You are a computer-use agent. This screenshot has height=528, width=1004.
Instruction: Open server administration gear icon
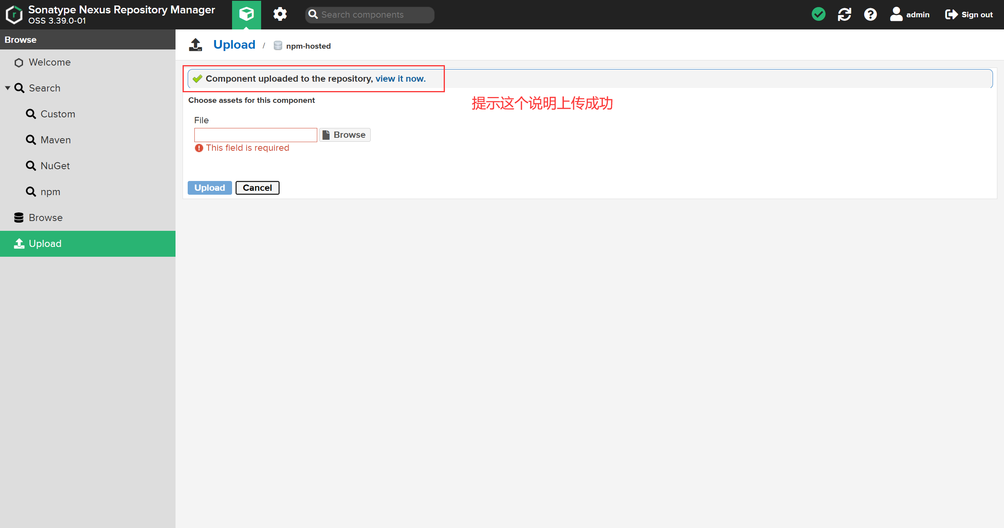(280, 15)
